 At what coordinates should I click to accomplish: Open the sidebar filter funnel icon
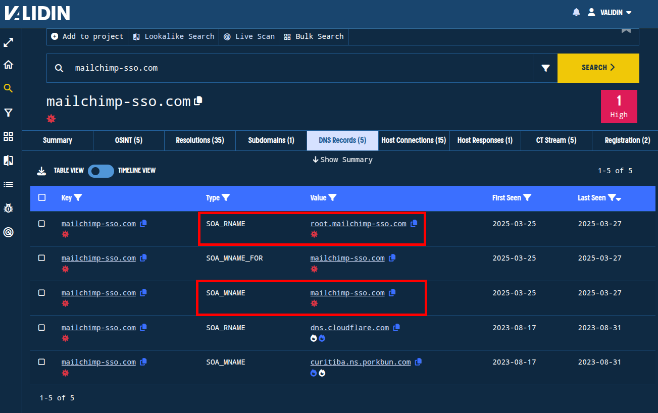8,113
